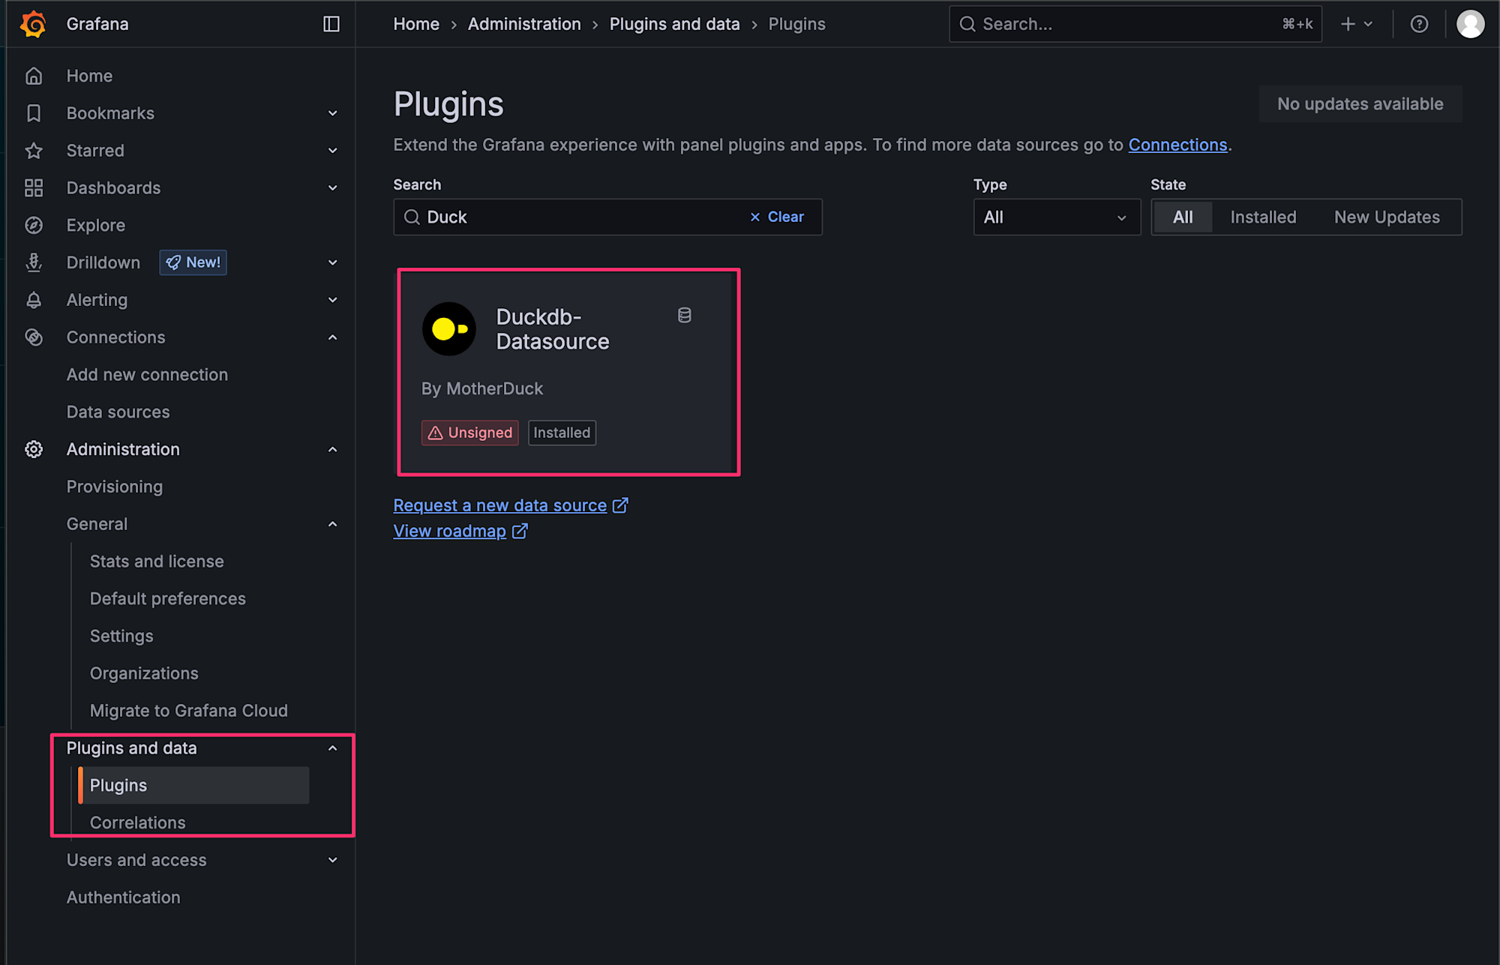Click the Alerting bell icon

click(x=34, y=300)
